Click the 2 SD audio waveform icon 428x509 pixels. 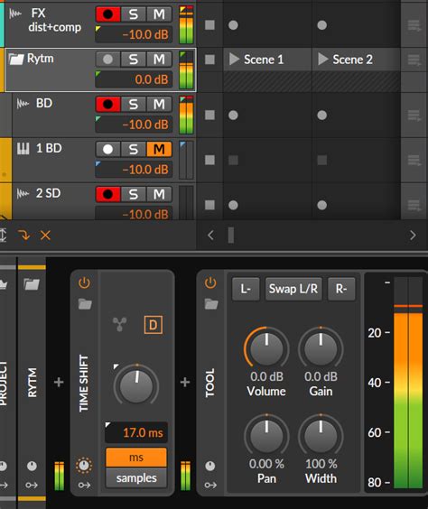(x=23, y=193)
